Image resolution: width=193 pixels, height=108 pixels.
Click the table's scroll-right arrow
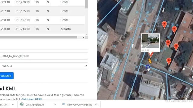click(84, 37)
